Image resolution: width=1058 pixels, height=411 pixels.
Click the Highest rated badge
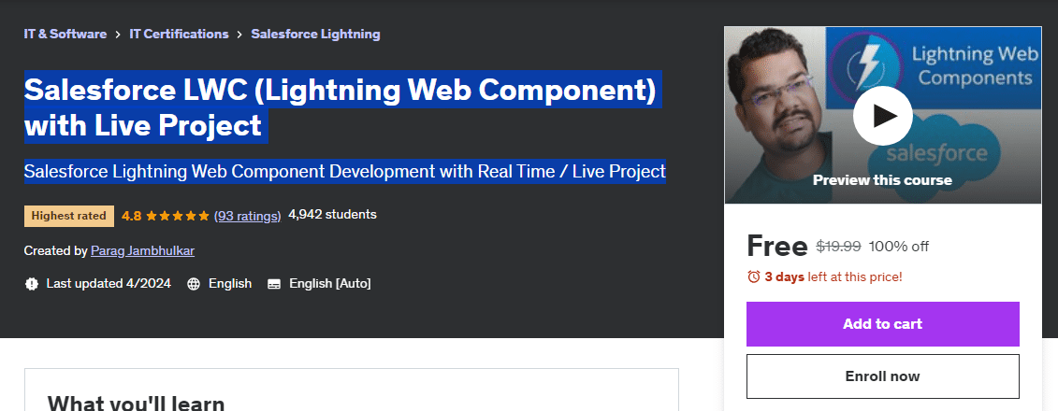69,216
